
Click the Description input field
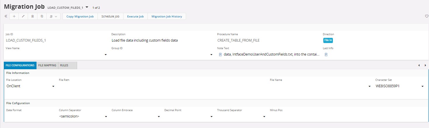point(161,40)
